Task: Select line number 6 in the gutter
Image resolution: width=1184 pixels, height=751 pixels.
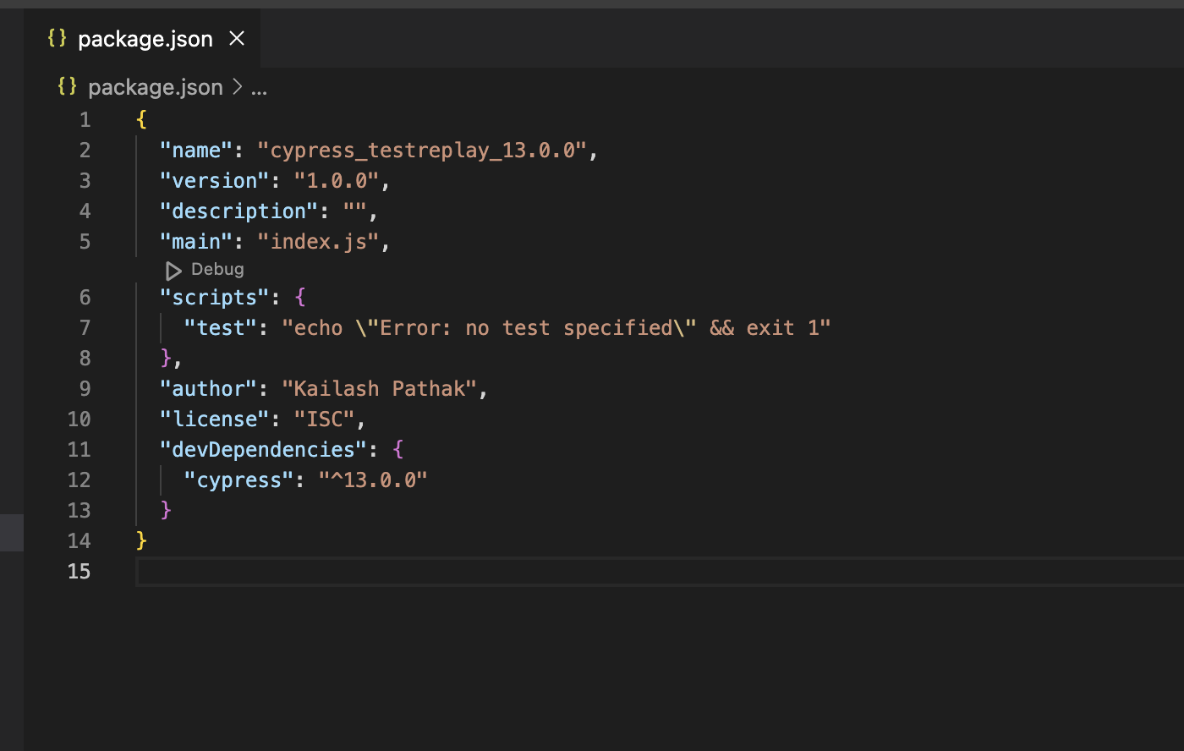Action: [x=85, y=298]
